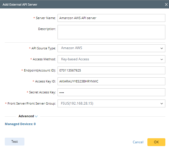
Task: Click the chevron icon beside Advanced
Action: point(36,116)
